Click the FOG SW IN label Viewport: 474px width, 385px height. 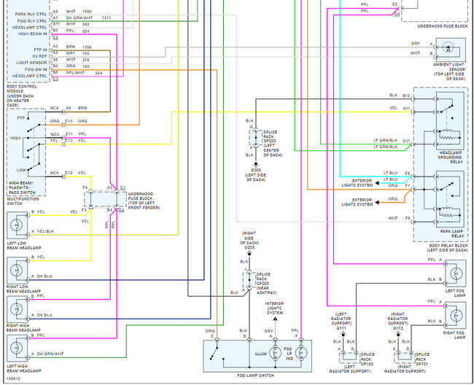pyautogui.click(x=36, y=69)
